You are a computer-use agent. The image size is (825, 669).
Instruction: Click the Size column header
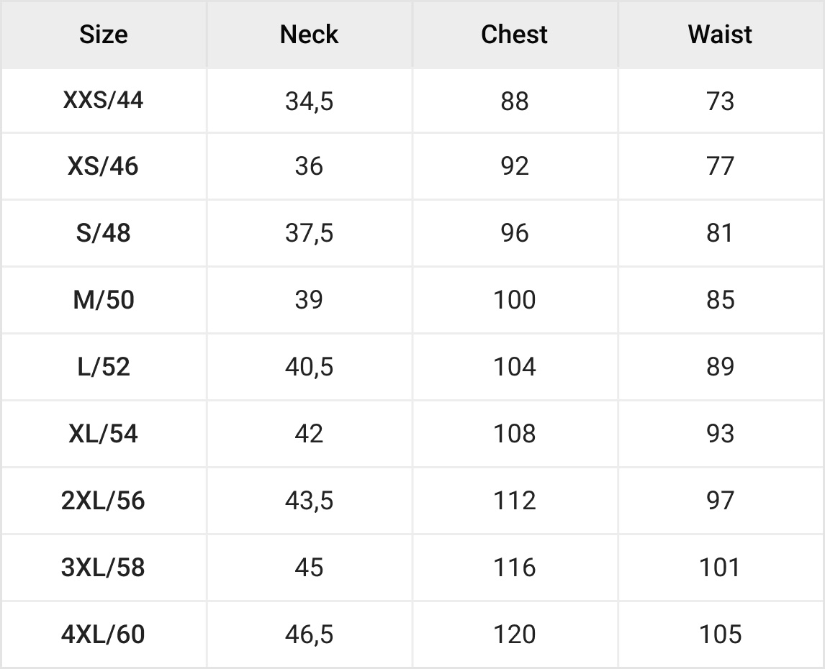point(104,35)
